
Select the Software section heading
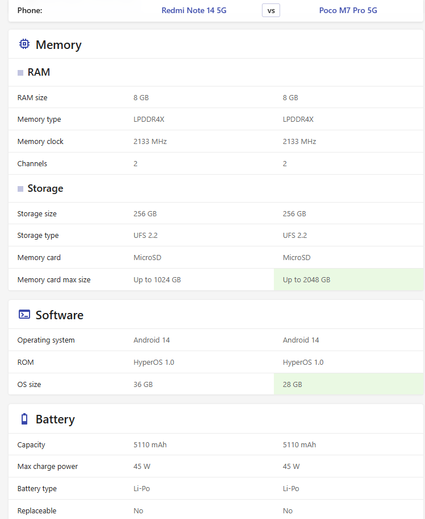[x=60, y=315]
